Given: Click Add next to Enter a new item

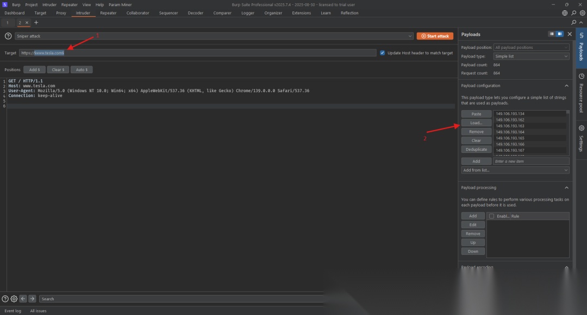Looking at the screenshot, I should pyautogui.click(x=476, y=161).
